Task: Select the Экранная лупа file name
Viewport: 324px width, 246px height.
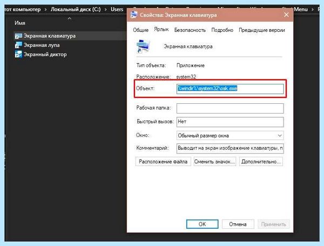Action: (42, 45)
